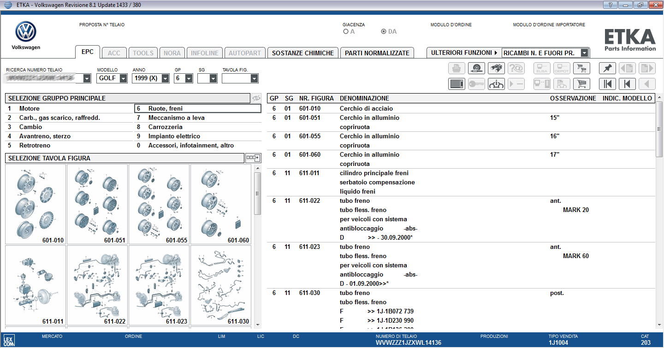Click the ELSA icon
Screen dimensions: 664x348
542,68
